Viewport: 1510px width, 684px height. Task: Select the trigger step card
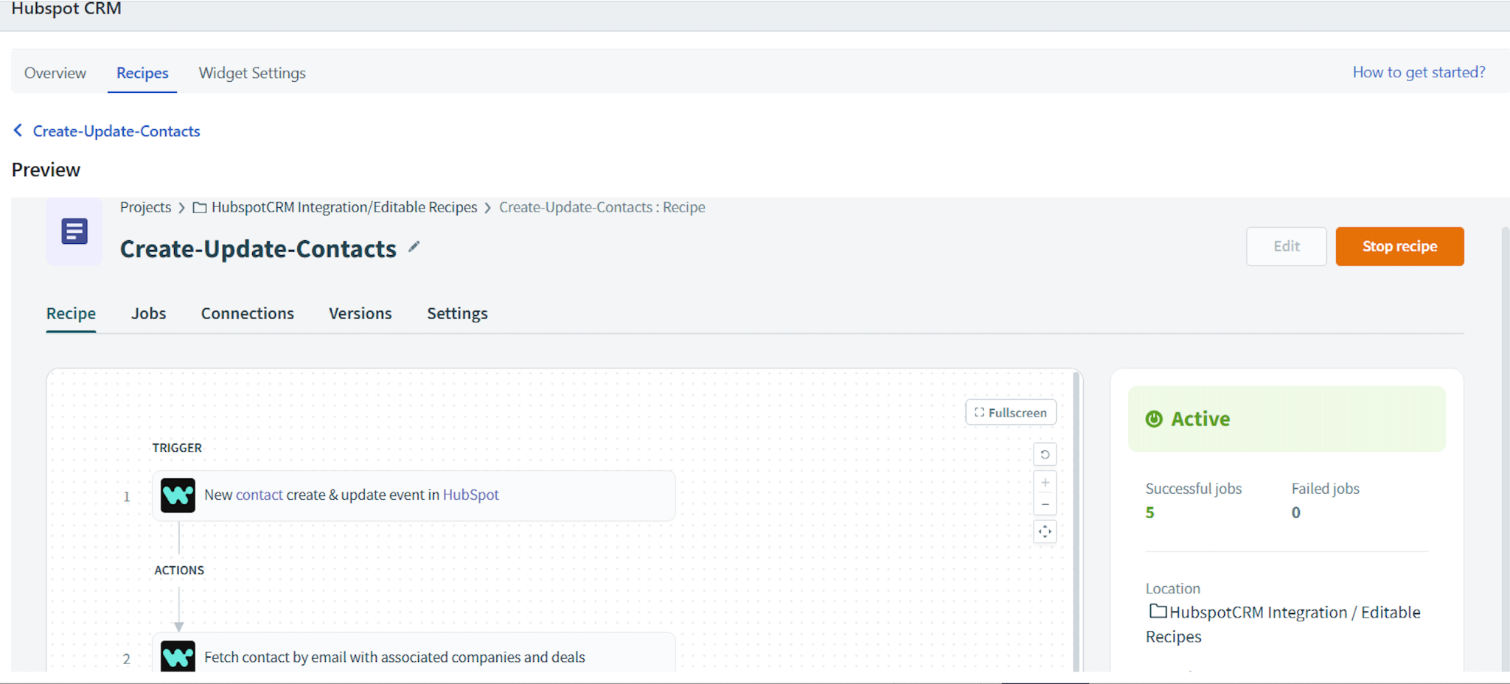pos(414,495)
